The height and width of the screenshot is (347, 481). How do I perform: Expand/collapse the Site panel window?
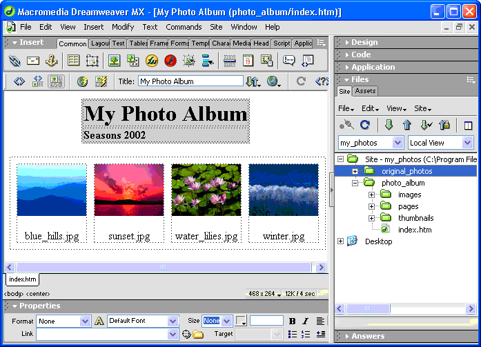pos(468,126)
